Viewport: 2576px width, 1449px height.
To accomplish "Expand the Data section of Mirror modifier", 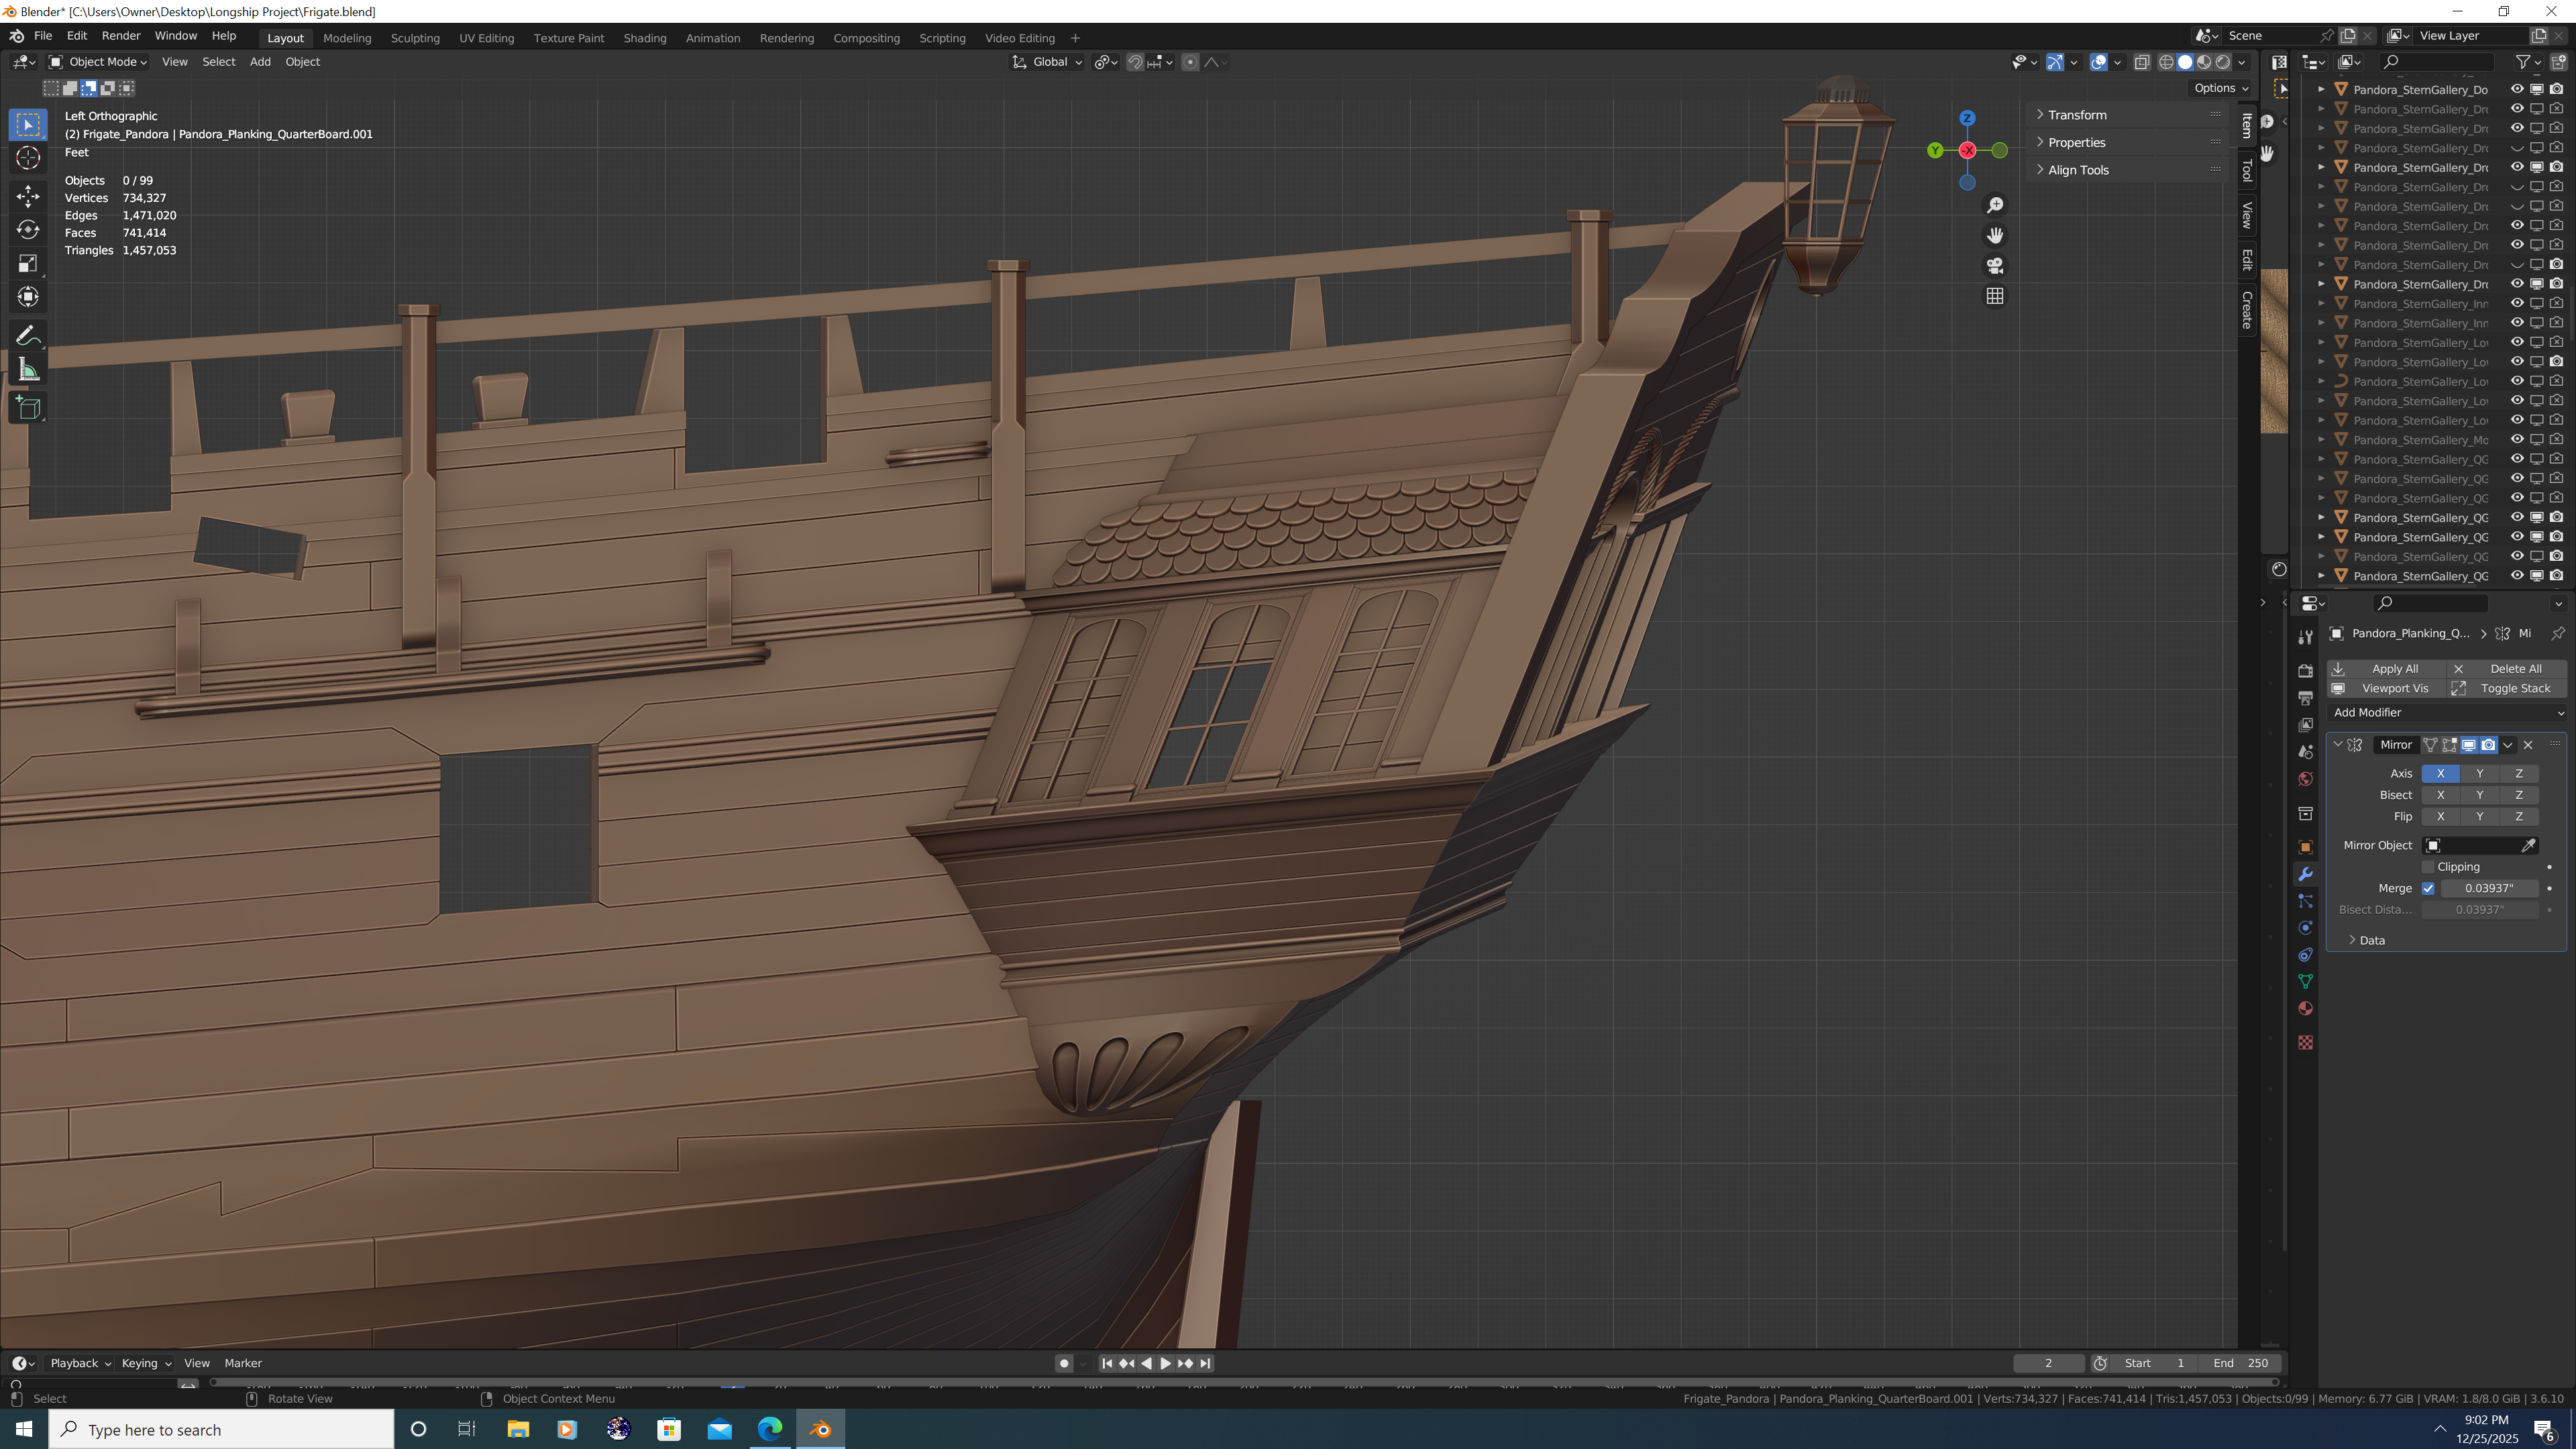I will click(2371, 940).
